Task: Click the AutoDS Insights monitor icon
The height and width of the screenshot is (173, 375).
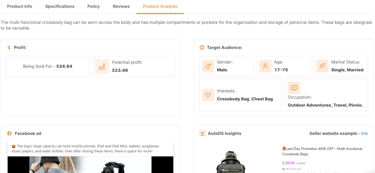Action: pyautogui.click(x=202, y=134)
